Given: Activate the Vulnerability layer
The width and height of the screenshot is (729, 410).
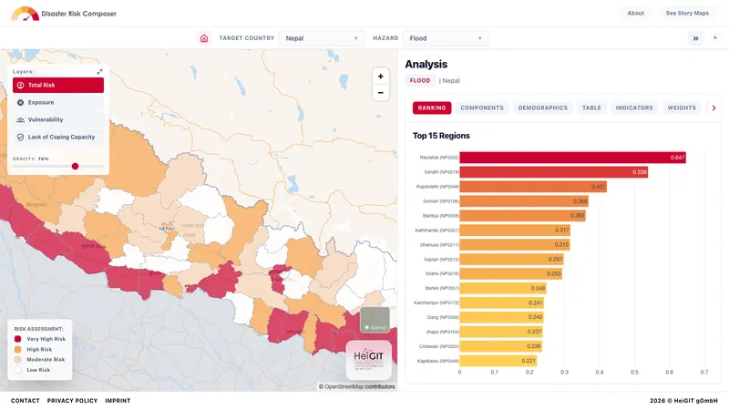Looking at the screenshot, I should tap(58, 119).
